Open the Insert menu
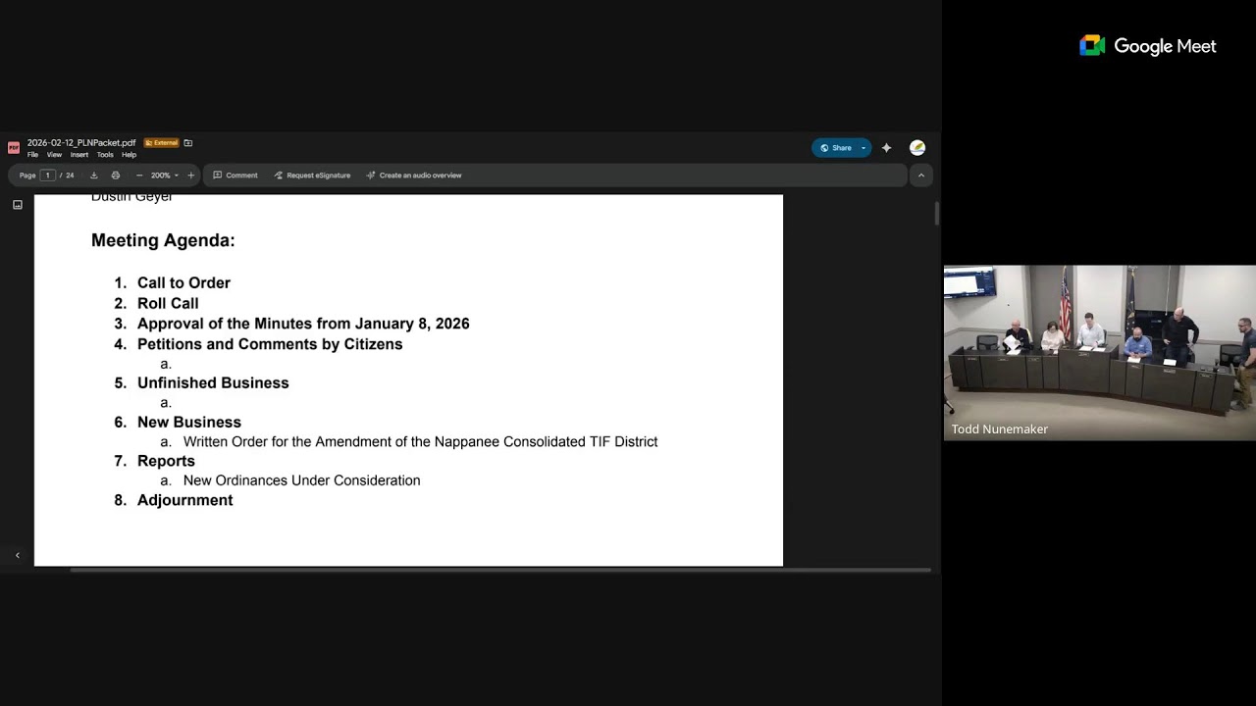The height and width of the screenshot is (706, 1256). pyautogui.click(x=79, y=155)
